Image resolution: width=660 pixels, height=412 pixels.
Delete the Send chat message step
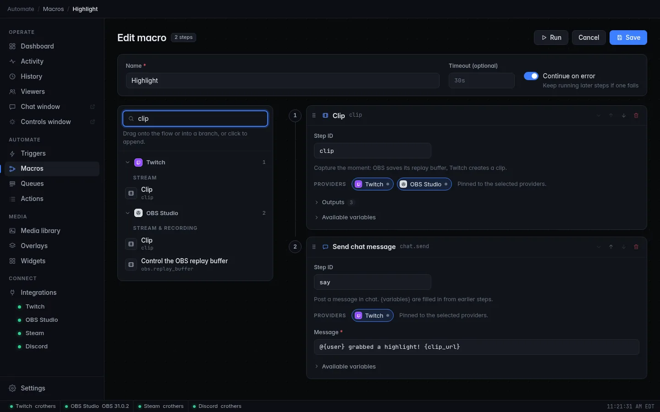pyautogui.click(x=636, y=247)
